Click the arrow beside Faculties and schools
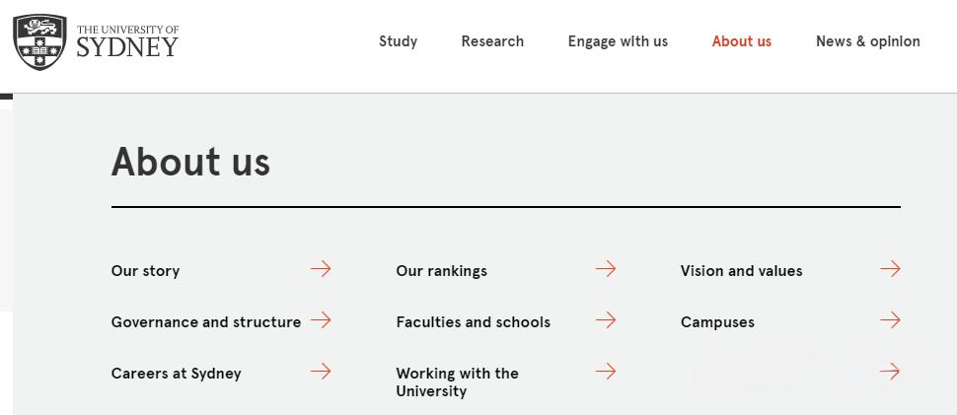Viewport: 957px width, 415px height. coord(606,320)
